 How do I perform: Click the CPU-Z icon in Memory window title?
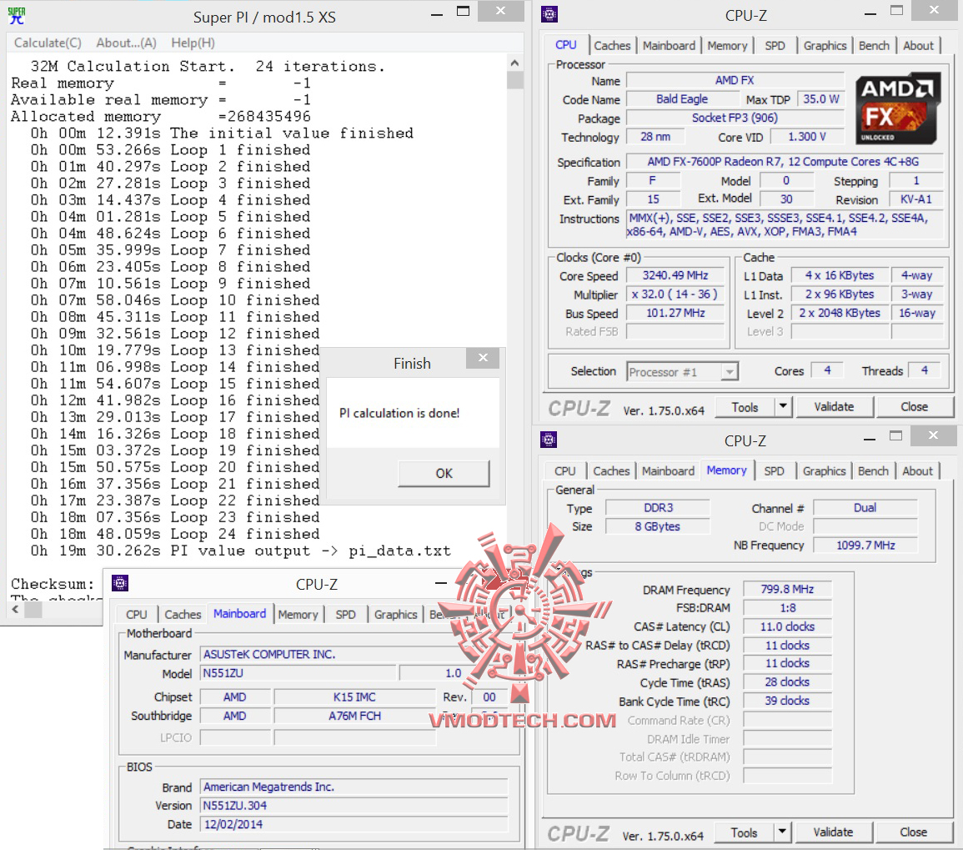549,440
